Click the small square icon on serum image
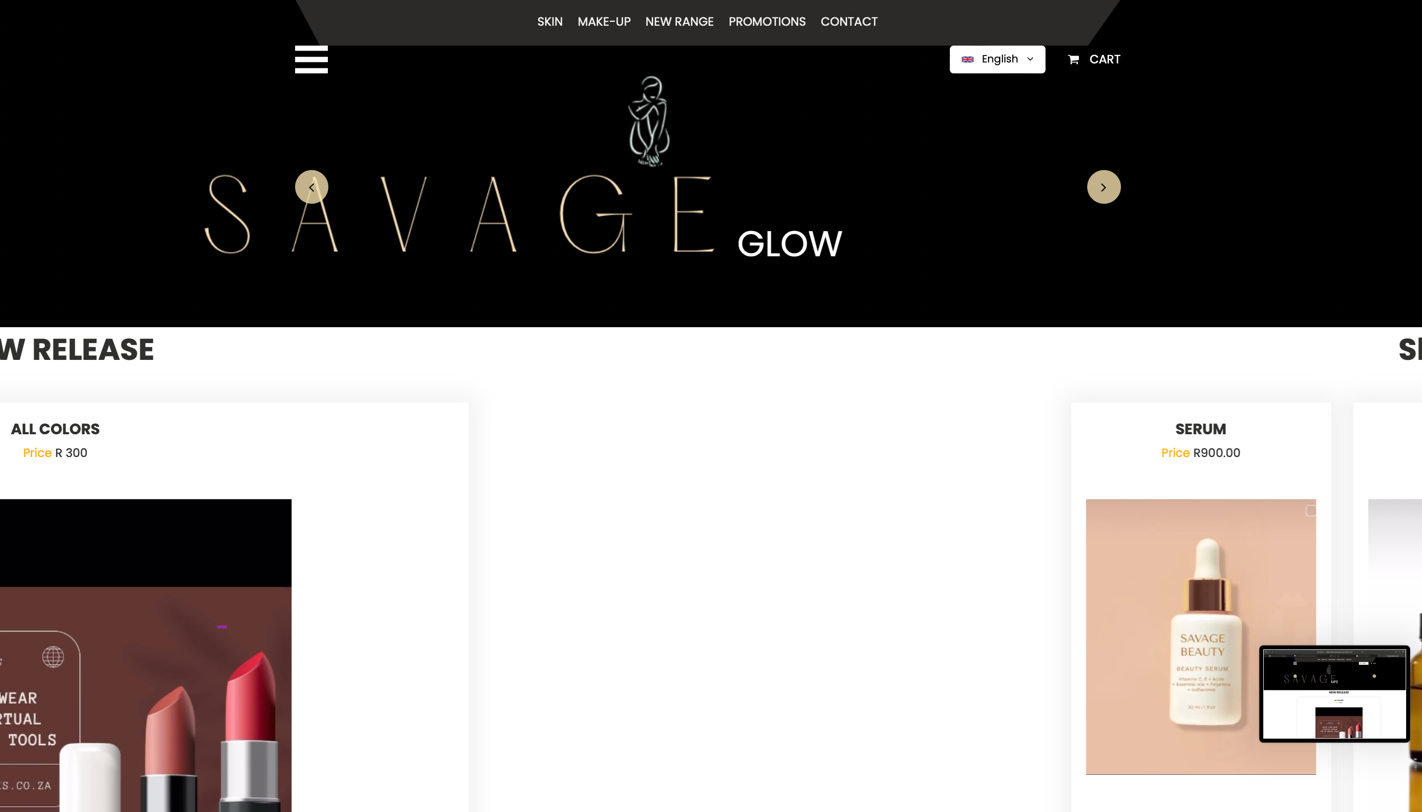 tap(1310, 510)
